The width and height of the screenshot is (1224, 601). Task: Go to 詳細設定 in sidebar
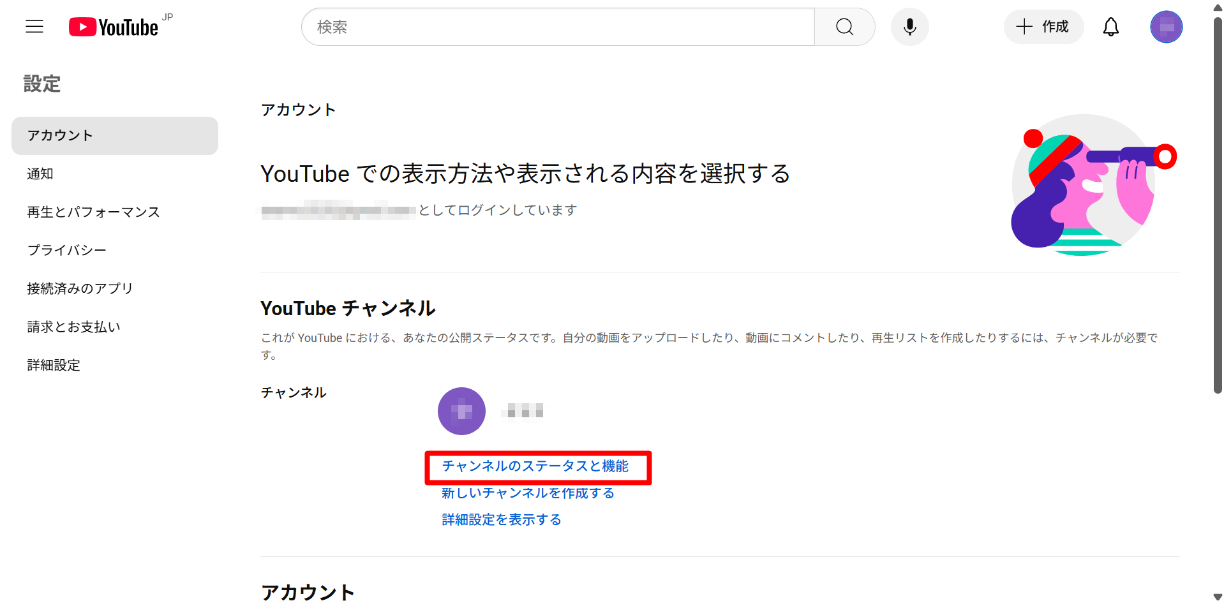(x=54, y=365)
